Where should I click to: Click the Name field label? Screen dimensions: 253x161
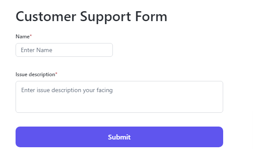[22, 37]
